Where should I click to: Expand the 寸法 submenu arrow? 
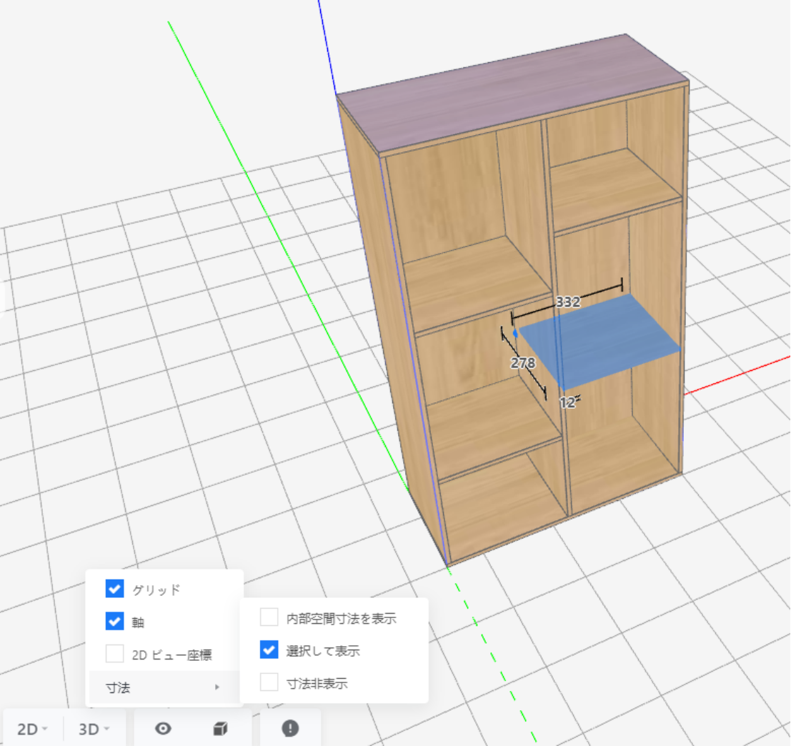[217, 687]
